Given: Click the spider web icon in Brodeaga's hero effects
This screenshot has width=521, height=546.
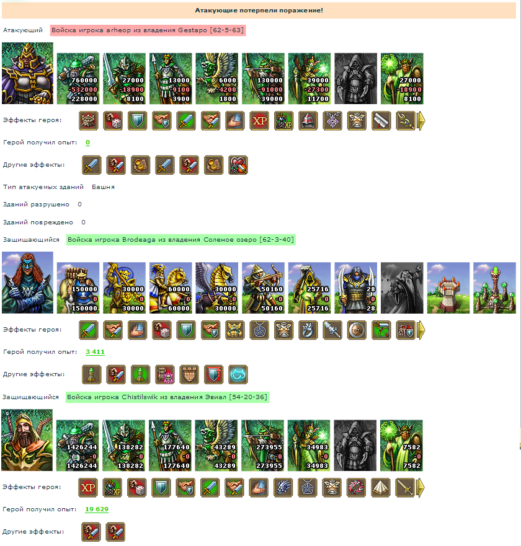Looking at the screenshot, I should tap(259, 330).
